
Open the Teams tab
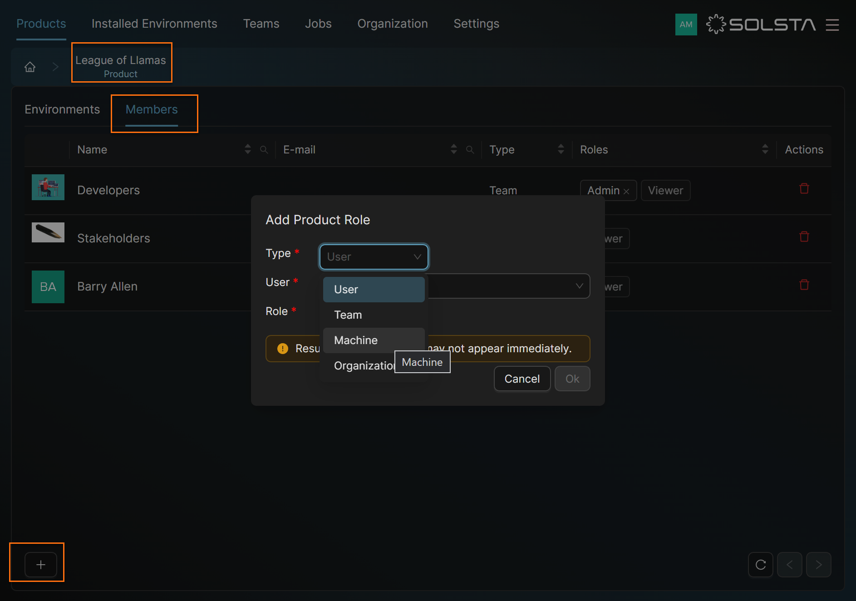tap(261, 24)
